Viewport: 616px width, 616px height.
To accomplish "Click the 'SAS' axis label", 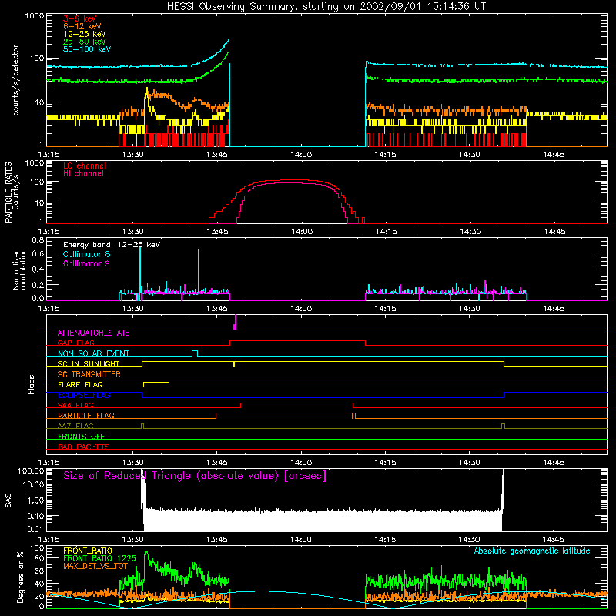I will tap(8, 500).
